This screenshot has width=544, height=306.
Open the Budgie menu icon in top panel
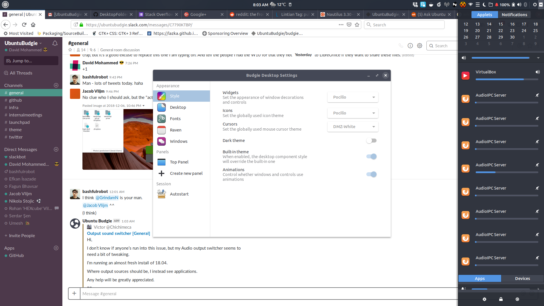point(5,5)
